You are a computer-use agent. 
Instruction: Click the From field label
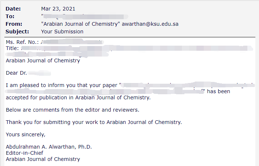[14, 24]
